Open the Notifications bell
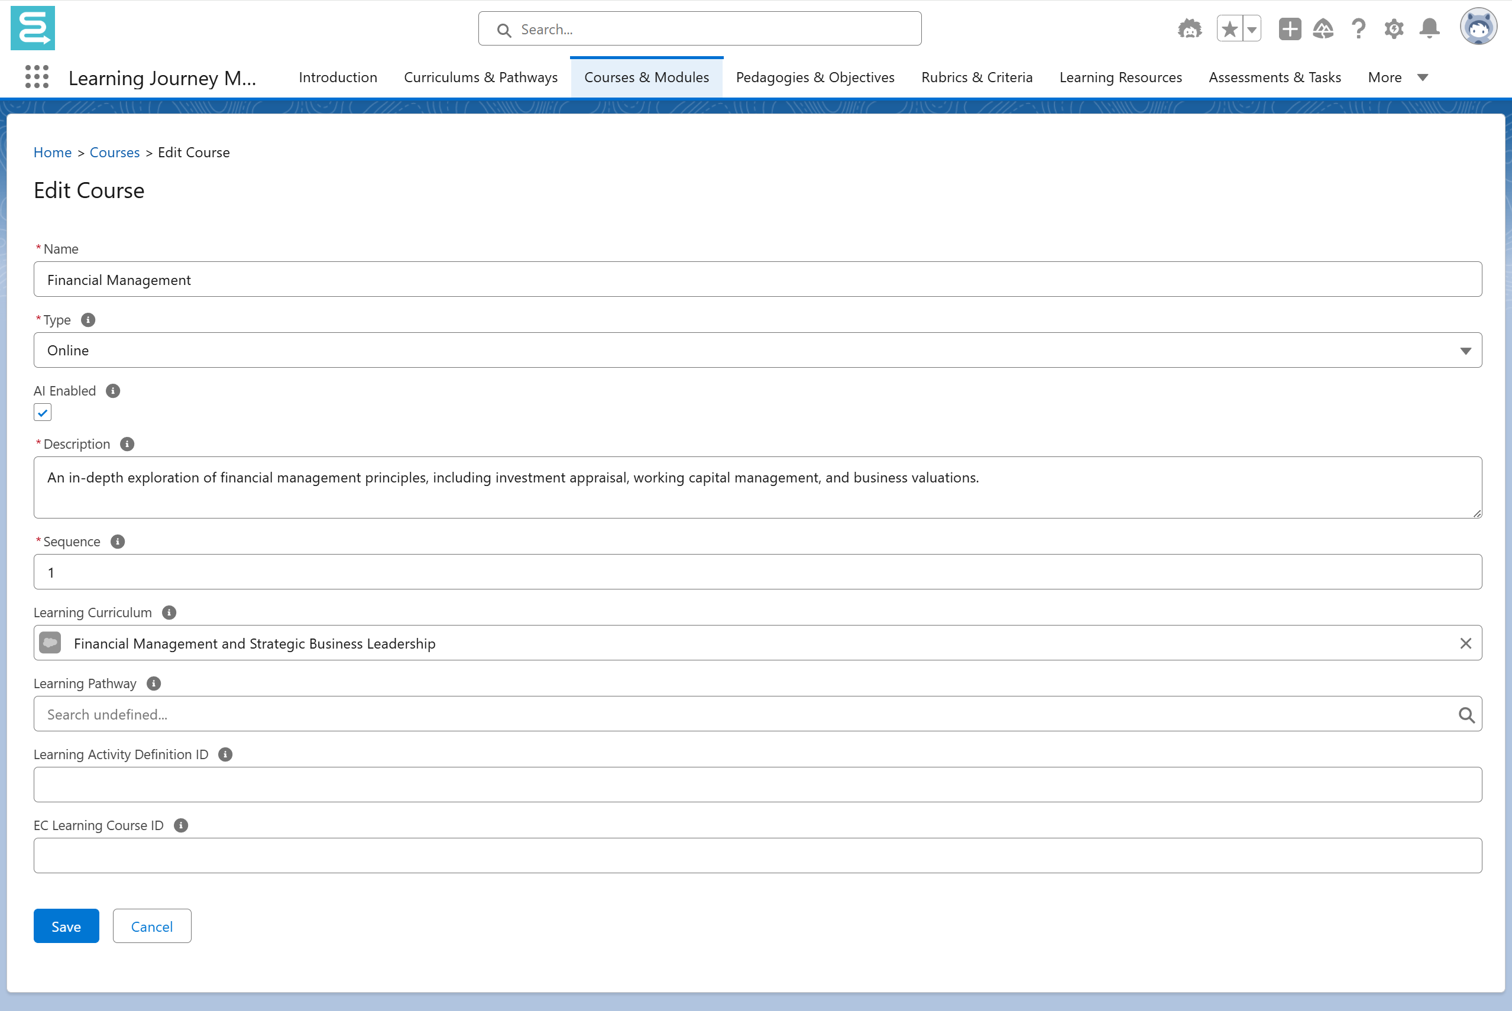This screenshot has height=1011, width=1512. (x=1429, y=29)
